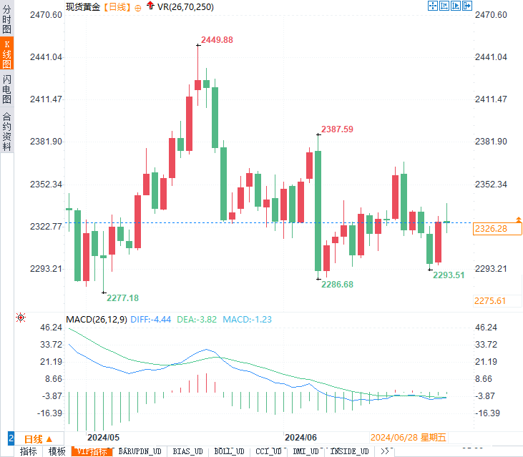Open the red MACD settings sun icon
This screenshot has width=523, height=457.
(x=21, y=318)
